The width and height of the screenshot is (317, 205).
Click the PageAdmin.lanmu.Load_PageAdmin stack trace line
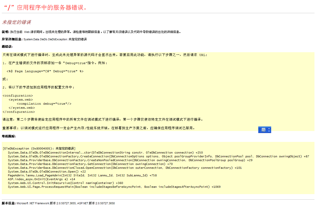pos(82,175)
